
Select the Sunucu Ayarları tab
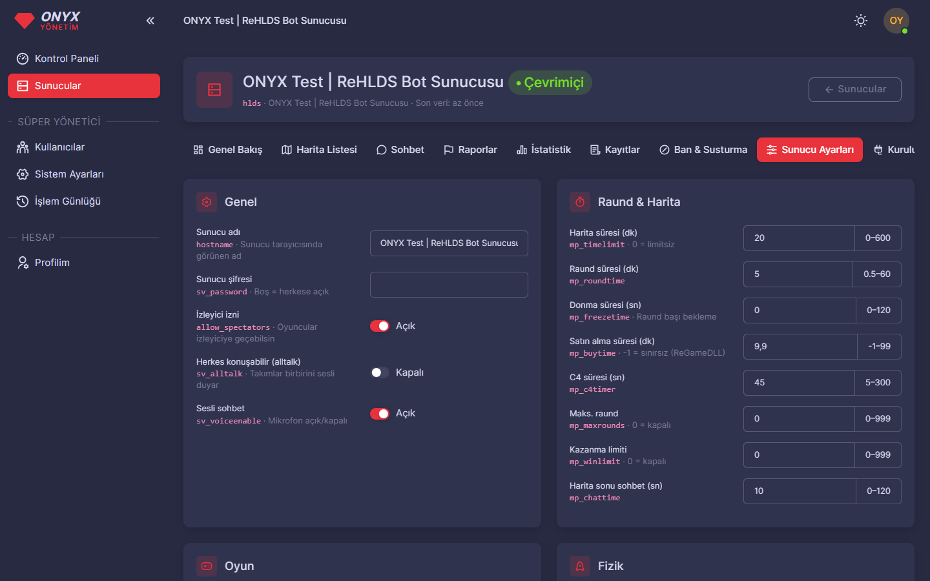coord(810,150)
